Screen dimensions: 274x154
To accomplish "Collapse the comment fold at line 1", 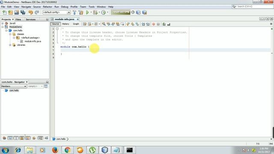I will pyautogui.click(x=57, y=29).
